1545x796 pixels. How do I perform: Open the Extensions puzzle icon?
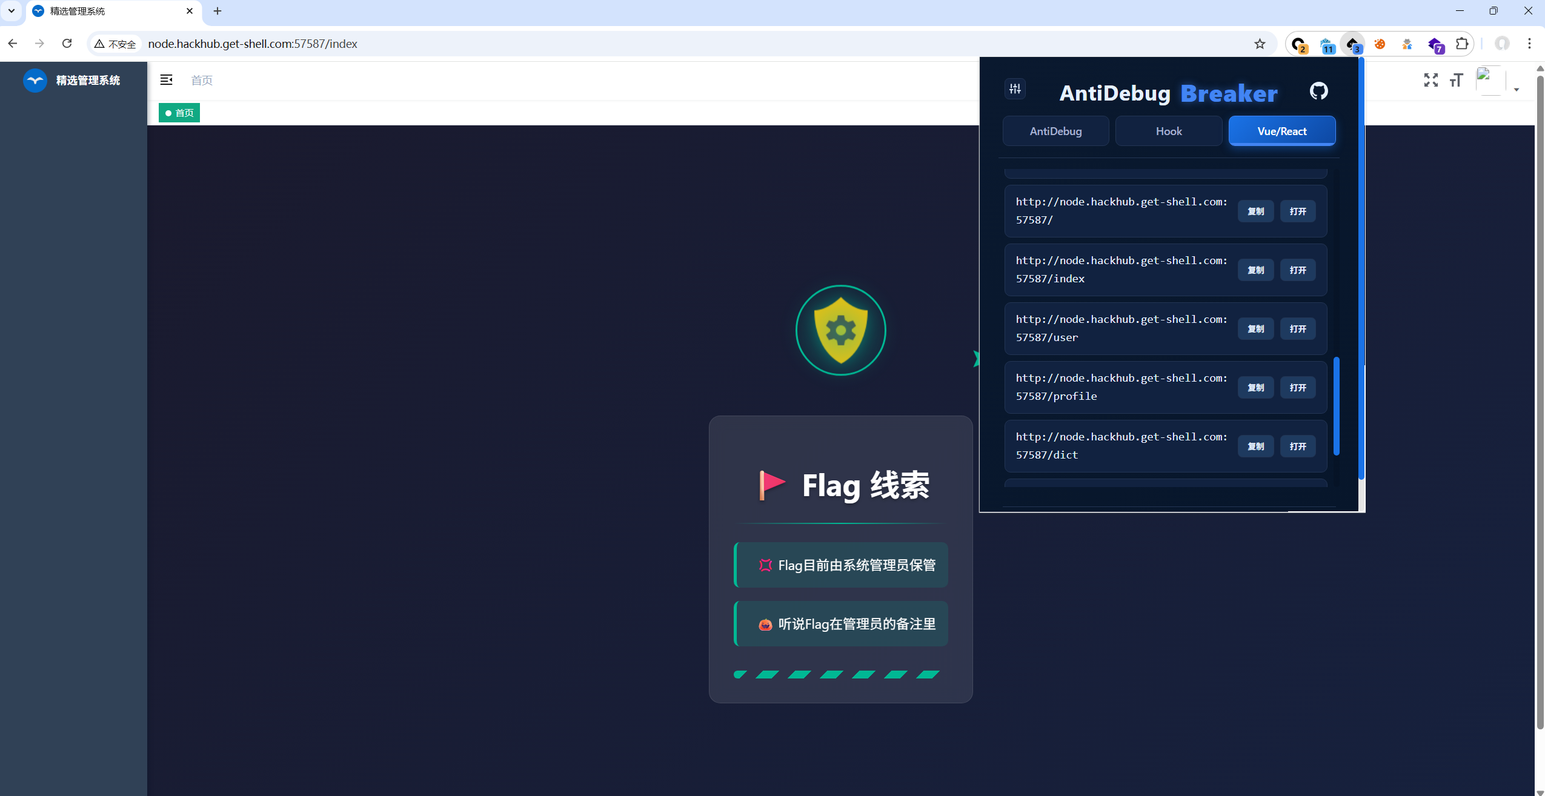click(1461, 44)
